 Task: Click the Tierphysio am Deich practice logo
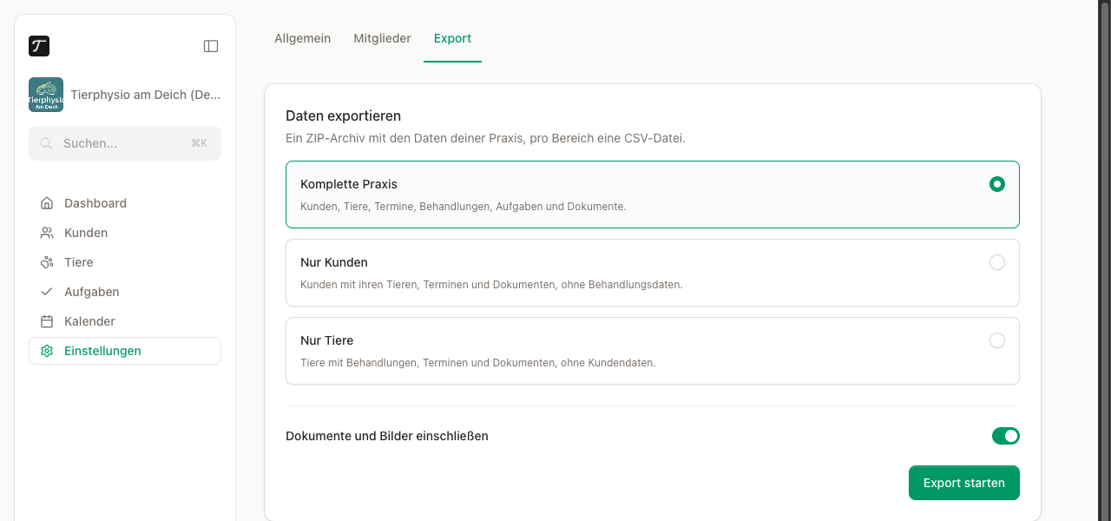(x=46, y=95)
